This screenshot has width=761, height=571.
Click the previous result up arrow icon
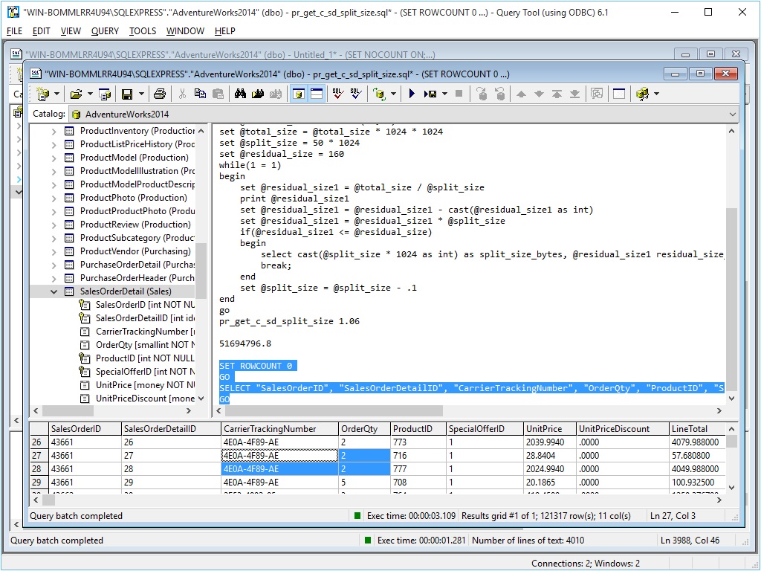pyautogui.click(x=521, y=94)
